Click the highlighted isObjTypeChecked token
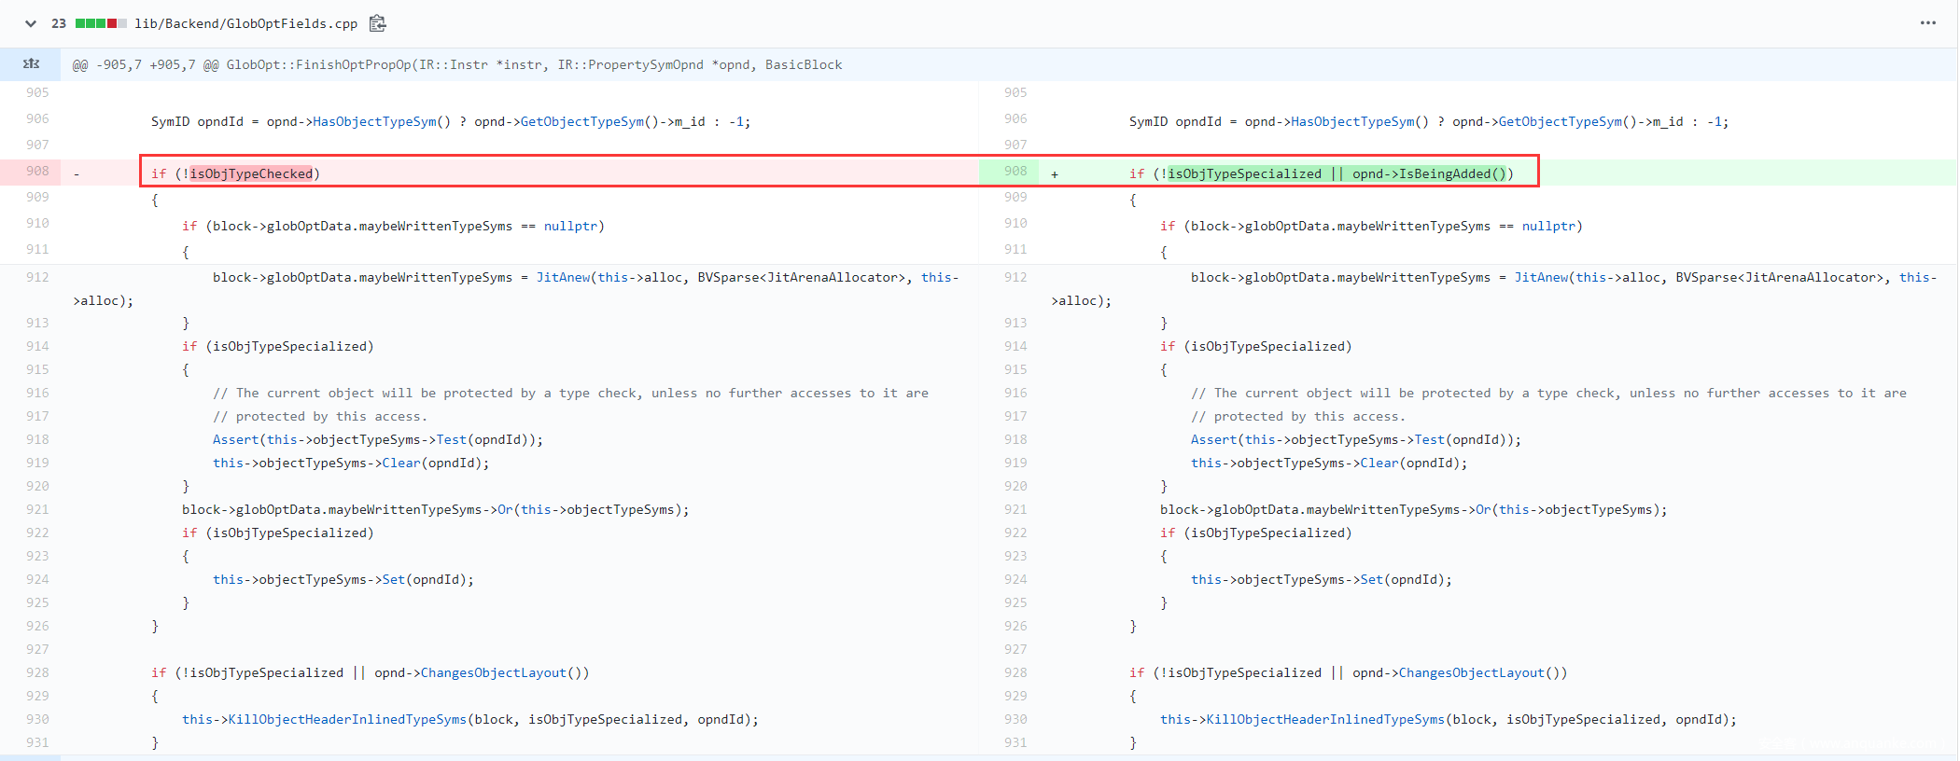This screenshot has height=761, width=1960. (x=251, y=173)
